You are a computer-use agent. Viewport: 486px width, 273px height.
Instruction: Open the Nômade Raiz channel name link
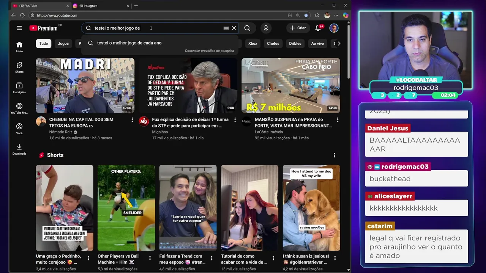61,132
